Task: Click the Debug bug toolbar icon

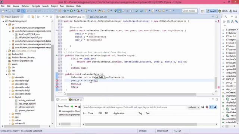Action: pos(65,11)
